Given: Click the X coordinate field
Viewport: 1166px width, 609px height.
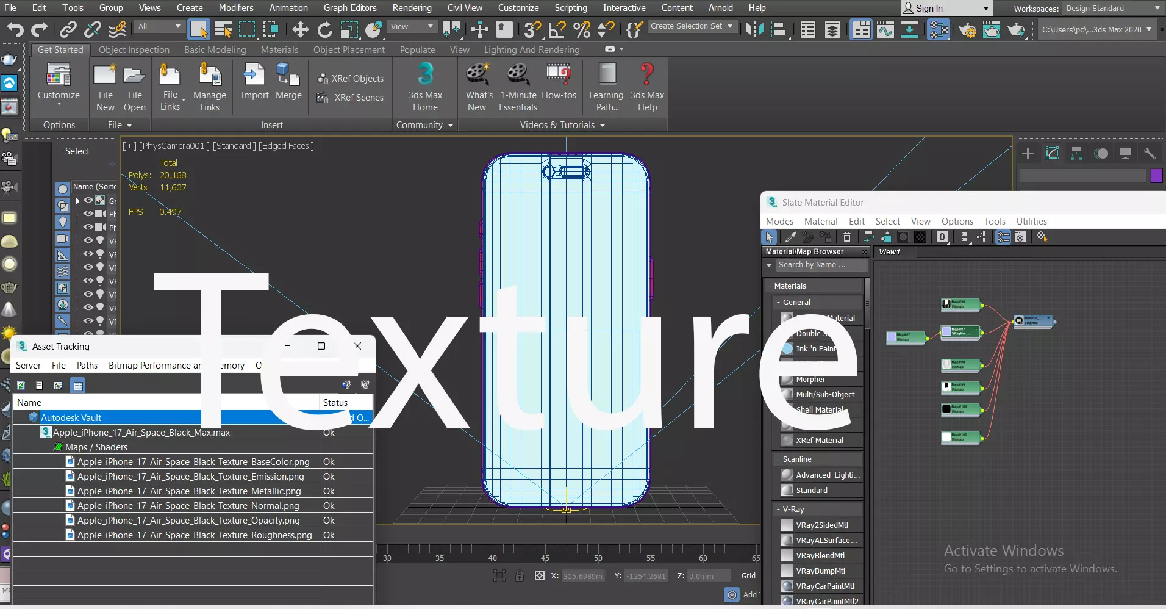Looking at the screenshot, I should point(582,576).
